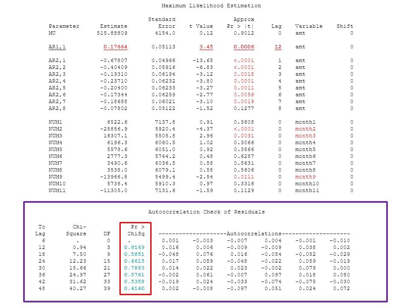Select the red month3 variable
The height and width of the screenshot is (308, 411).
pyautogui.click(x=305, y=136)
